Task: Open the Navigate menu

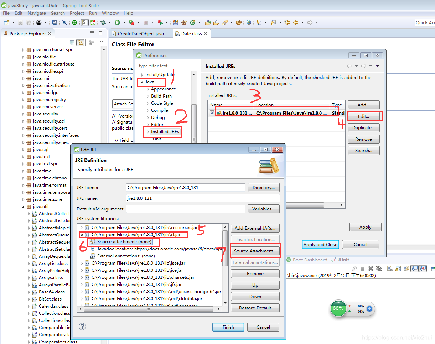Action: point(37,13)
